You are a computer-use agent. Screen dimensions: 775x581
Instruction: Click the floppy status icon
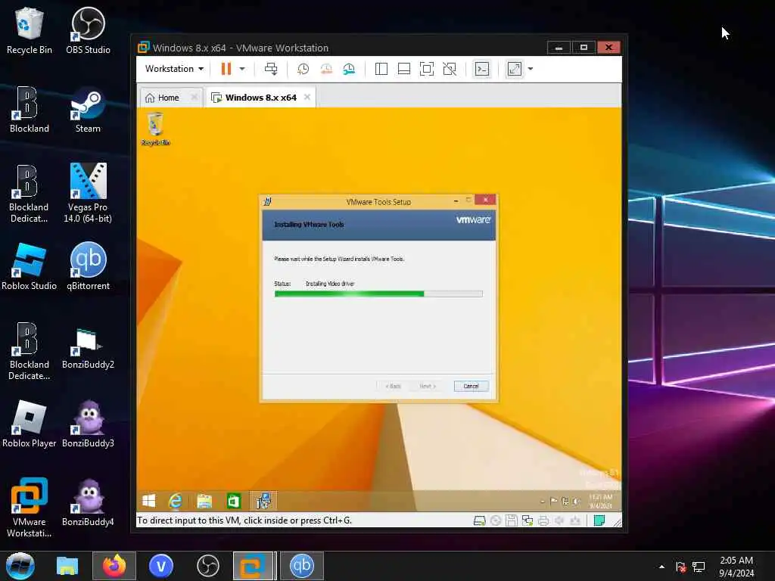pyautogui.click(x=512, y=520)
